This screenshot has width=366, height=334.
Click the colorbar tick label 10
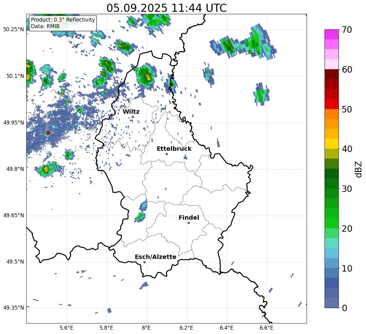[x=347, y=268]
